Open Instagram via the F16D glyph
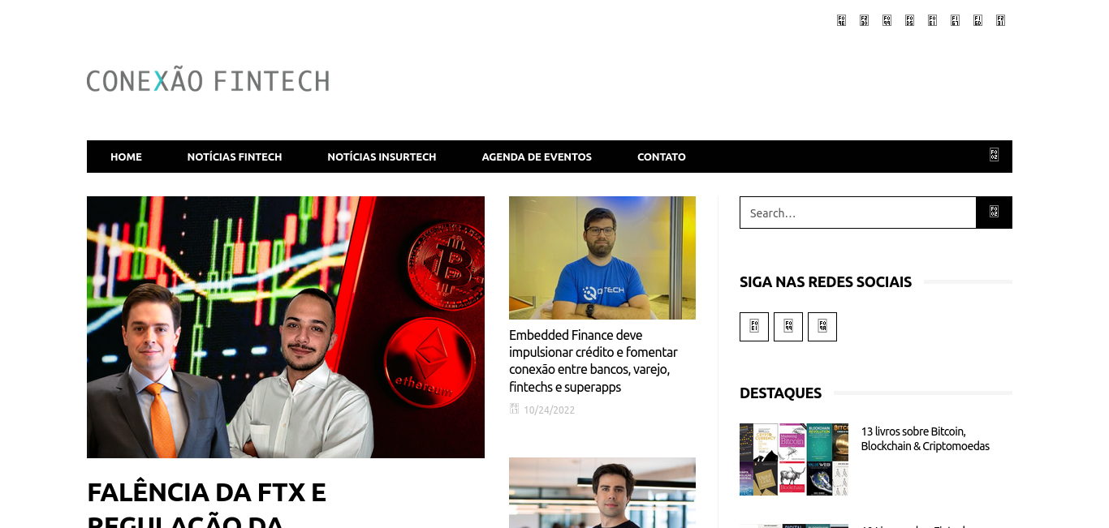The image size is (1109, 528). (x=977, y=20)
